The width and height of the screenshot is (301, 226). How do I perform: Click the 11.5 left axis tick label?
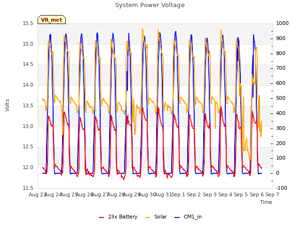click(x=28, y=188)
